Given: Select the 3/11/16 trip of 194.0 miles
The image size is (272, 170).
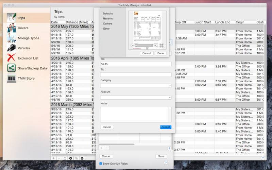Looking at the screenshot, I should pyautogui.click(x=157, y=150).
